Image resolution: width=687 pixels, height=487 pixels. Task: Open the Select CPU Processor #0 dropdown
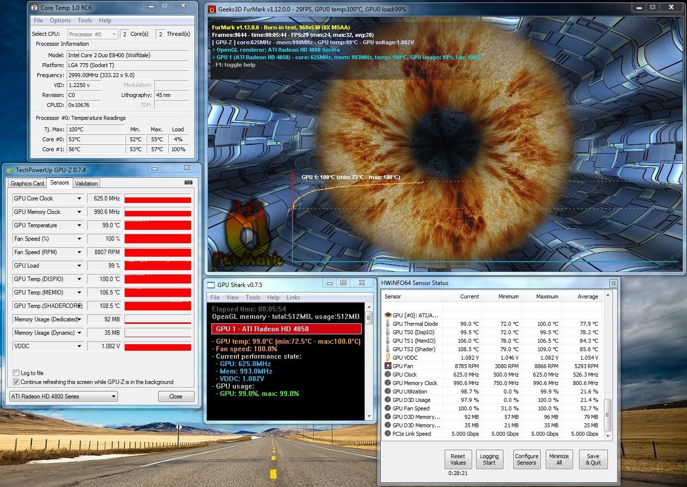93,34
